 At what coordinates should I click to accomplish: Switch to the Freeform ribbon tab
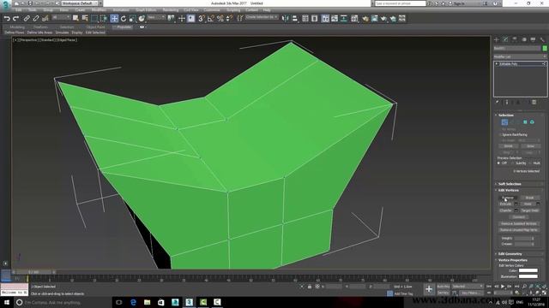point(40,27)
